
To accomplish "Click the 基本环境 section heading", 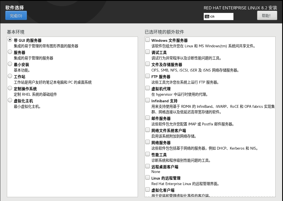I will point(16,32).
